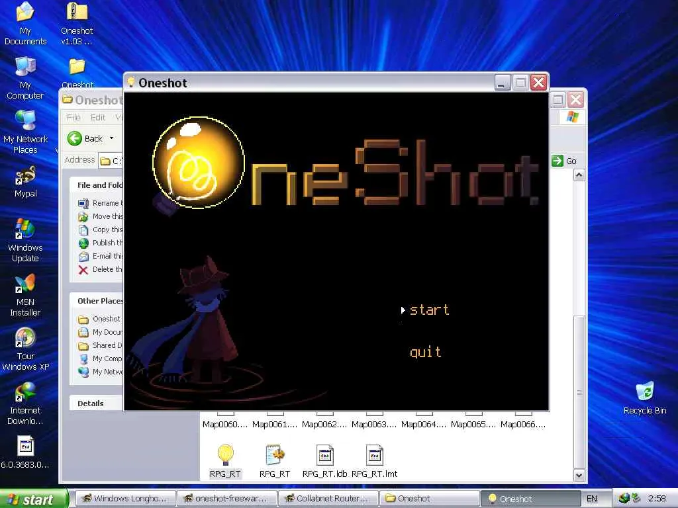Image resolution: width=678 pixels, height=508 pixels.
Task: Open My Documents desktop icon
Action: click(x=25, y=23)
